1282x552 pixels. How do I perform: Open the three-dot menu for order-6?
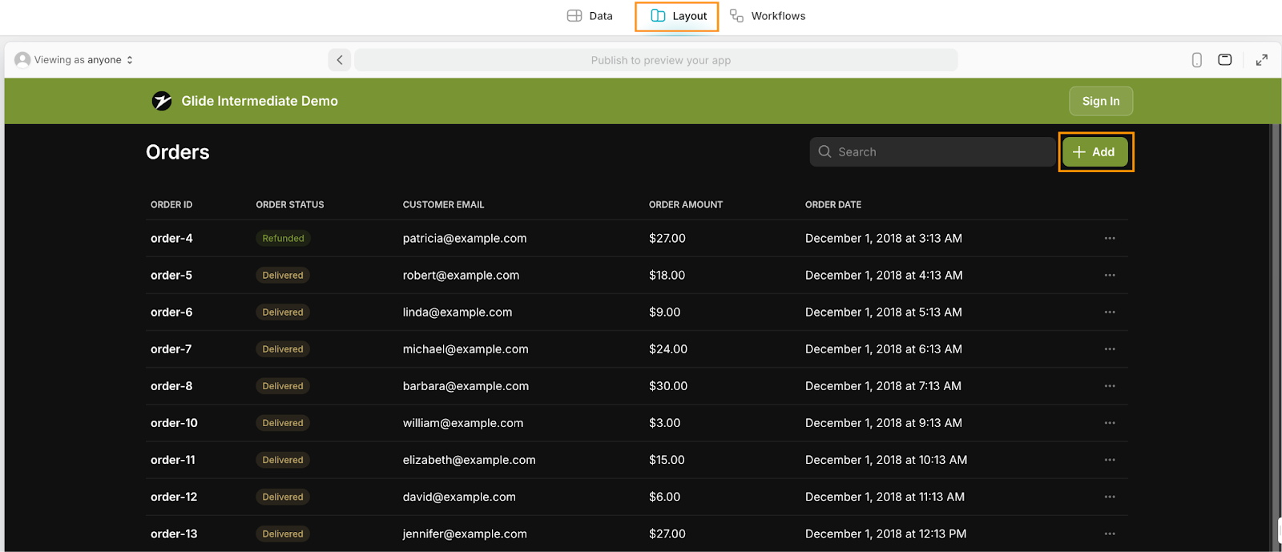click(x=1110, y=312)
